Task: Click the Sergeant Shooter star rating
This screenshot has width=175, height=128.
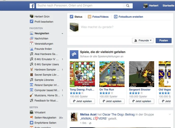Action: [x=136, y=93]
